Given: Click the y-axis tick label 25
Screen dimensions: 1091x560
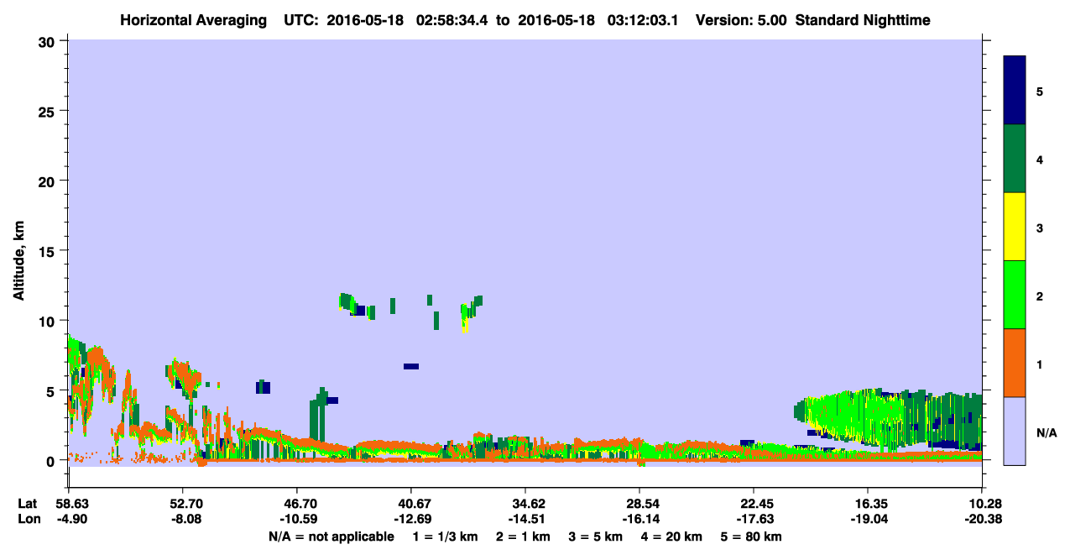Looking at the screenshot, I should 49,111.
